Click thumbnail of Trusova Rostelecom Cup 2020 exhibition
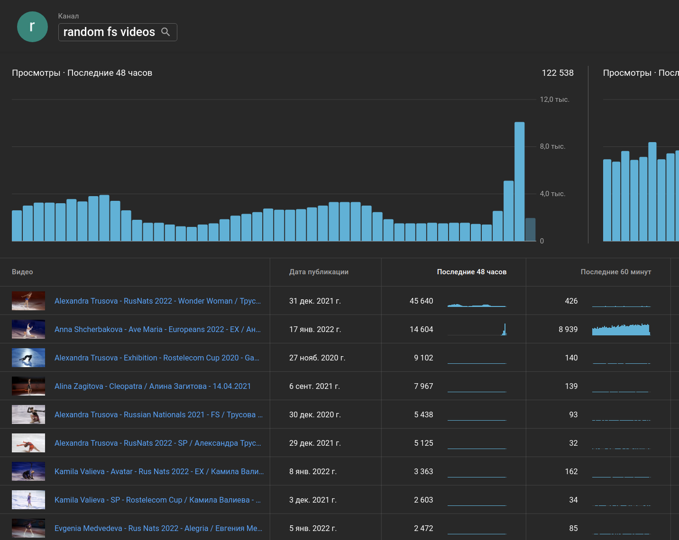The image size is (679, 540). pos(28,358)
